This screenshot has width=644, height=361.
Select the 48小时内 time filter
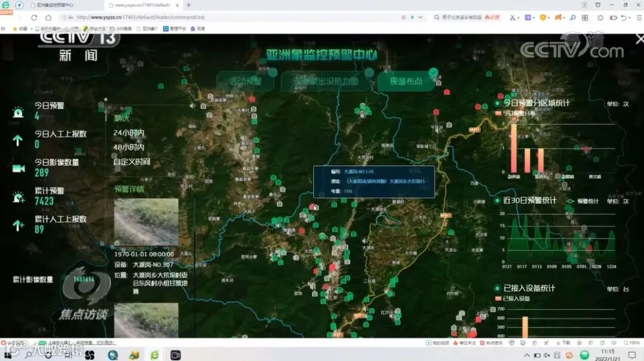(x=129, y=147)
